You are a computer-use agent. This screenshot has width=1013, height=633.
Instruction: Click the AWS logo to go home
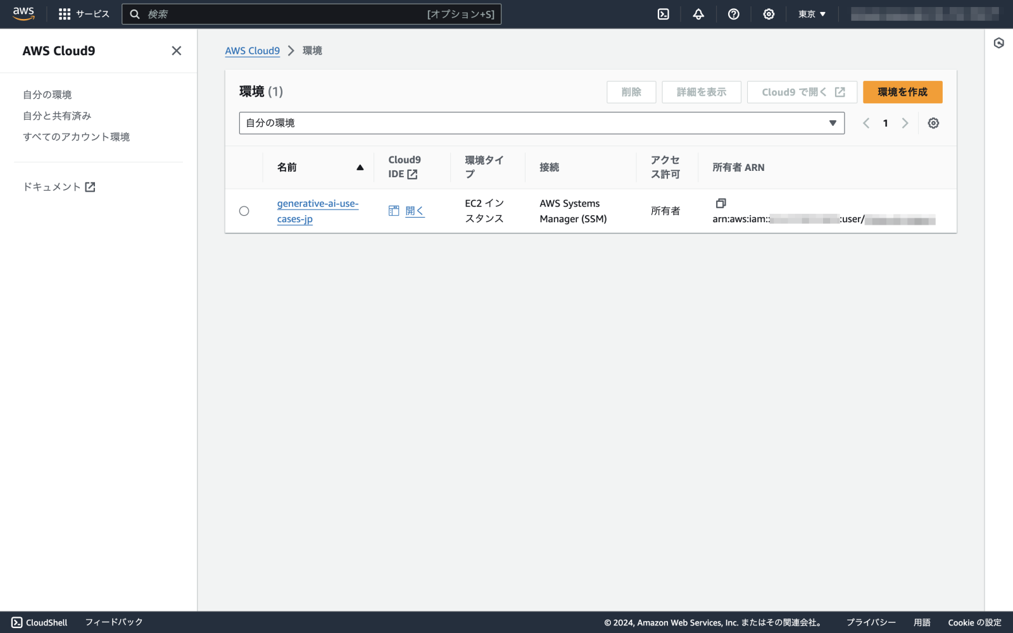23,14
